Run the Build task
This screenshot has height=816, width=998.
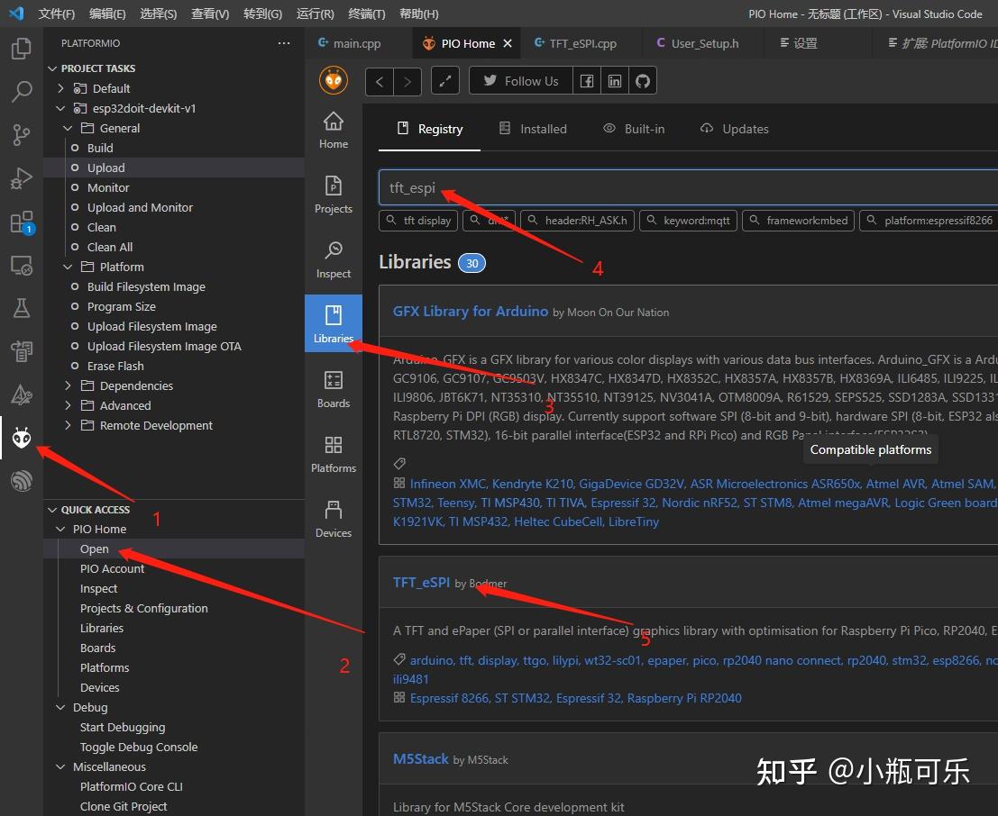click(174, 148)
